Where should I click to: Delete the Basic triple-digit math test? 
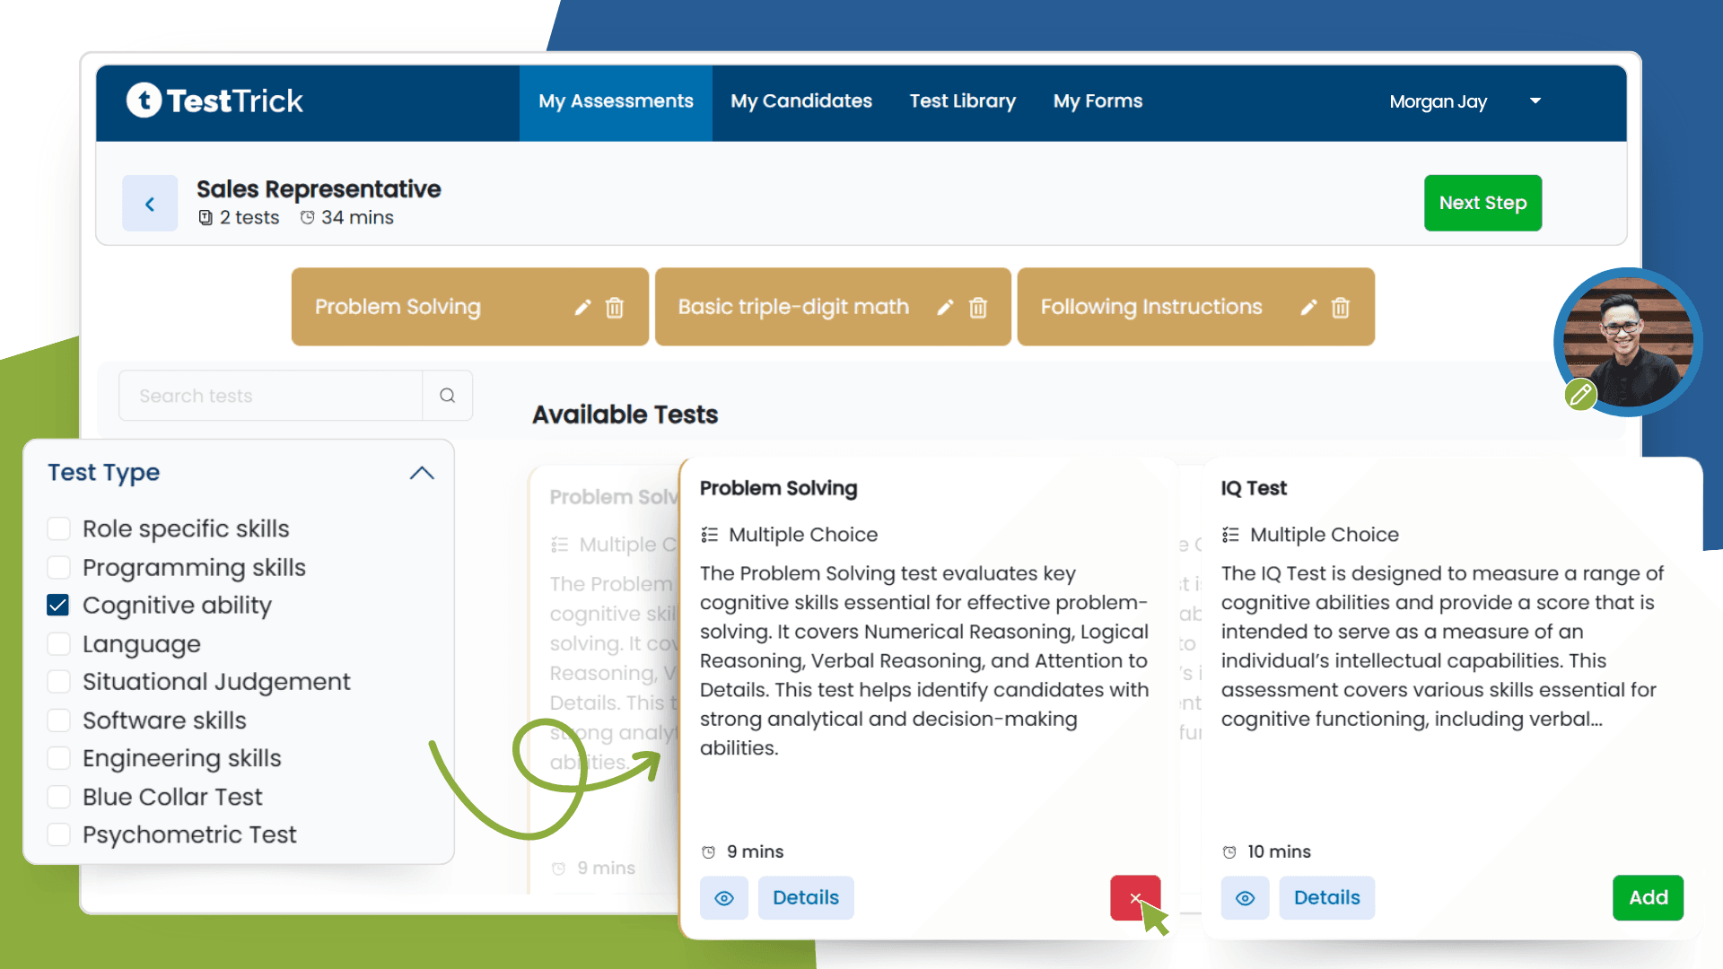(x=978, y=307)
